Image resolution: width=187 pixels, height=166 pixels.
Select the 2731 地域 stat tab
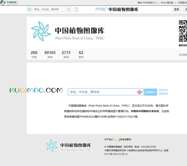tap(66, 54)
